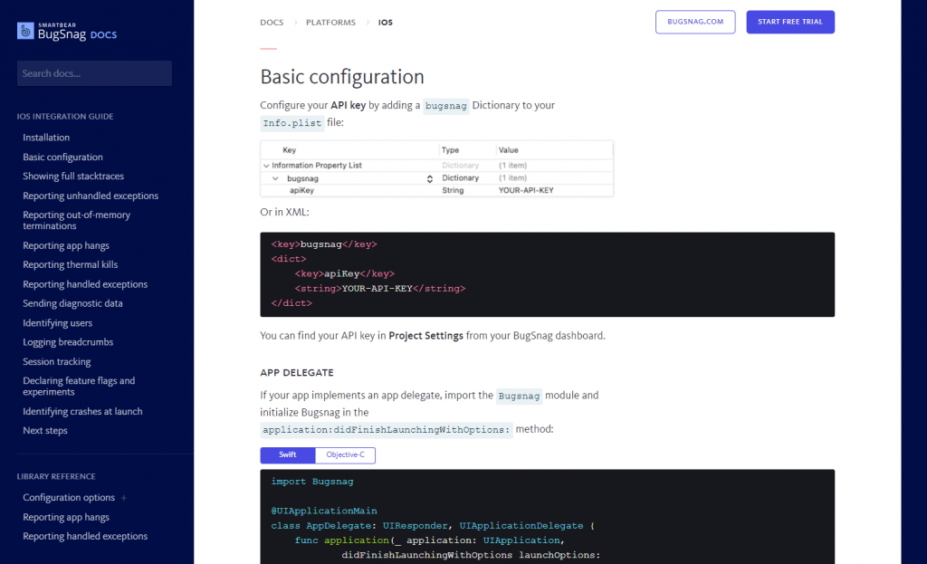The height and width of the screenshot is (564, 927).
Task: Click the import Bugsnag Swift code block
Action: coord(548,517)
